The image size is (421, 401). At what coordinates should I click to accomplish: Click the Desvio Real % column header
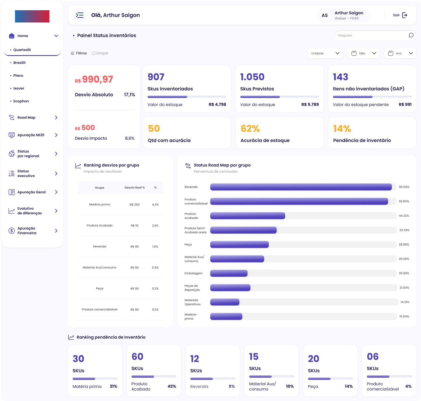(135, 188)
